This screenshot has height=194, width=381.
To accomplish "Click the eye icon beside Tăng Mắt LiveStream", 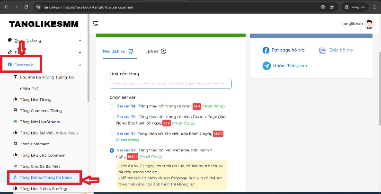I will (15, 122).
